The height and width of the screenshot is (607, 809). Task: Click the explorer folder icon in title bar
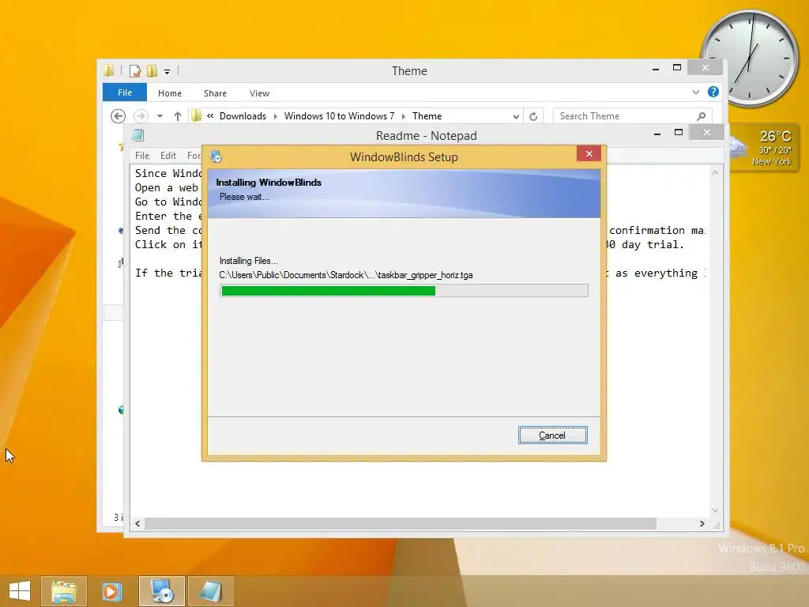coord(109,70)
